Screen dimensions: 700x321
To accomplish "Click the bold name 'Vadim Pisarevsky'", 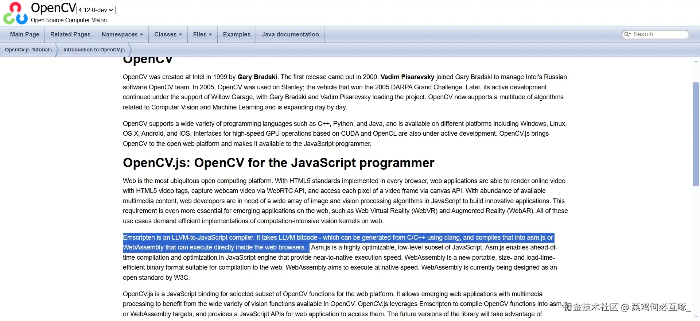I will coord(407,77).
